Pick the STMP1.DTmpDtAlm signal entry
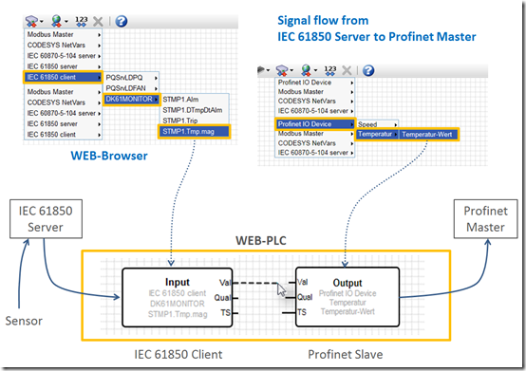This screenshot has height=371, width=526. pyautogui.click(x=192, y=110)
